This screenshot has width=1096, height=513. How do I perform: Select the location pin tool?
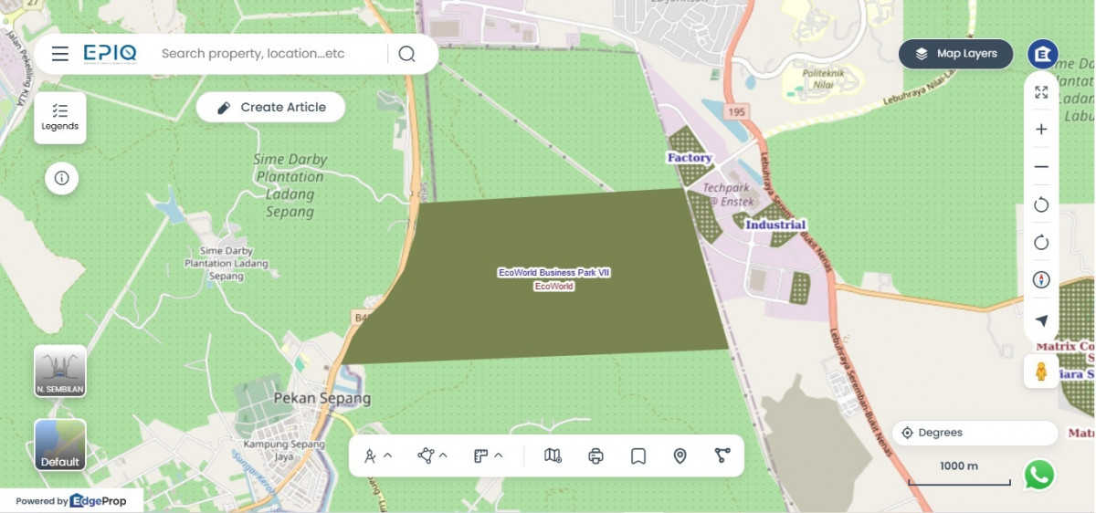(680, 455)
